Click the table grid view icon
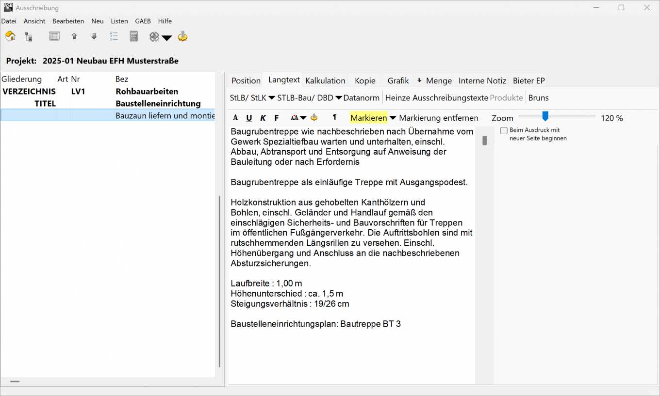Image resolution: width=660 pixels, height=396 pixels. [54, 36]
